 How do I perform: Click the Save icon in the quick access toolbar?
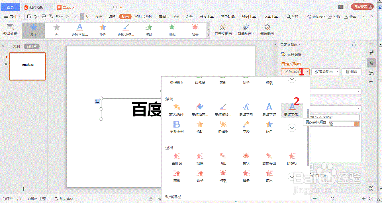tap(29, 17)
